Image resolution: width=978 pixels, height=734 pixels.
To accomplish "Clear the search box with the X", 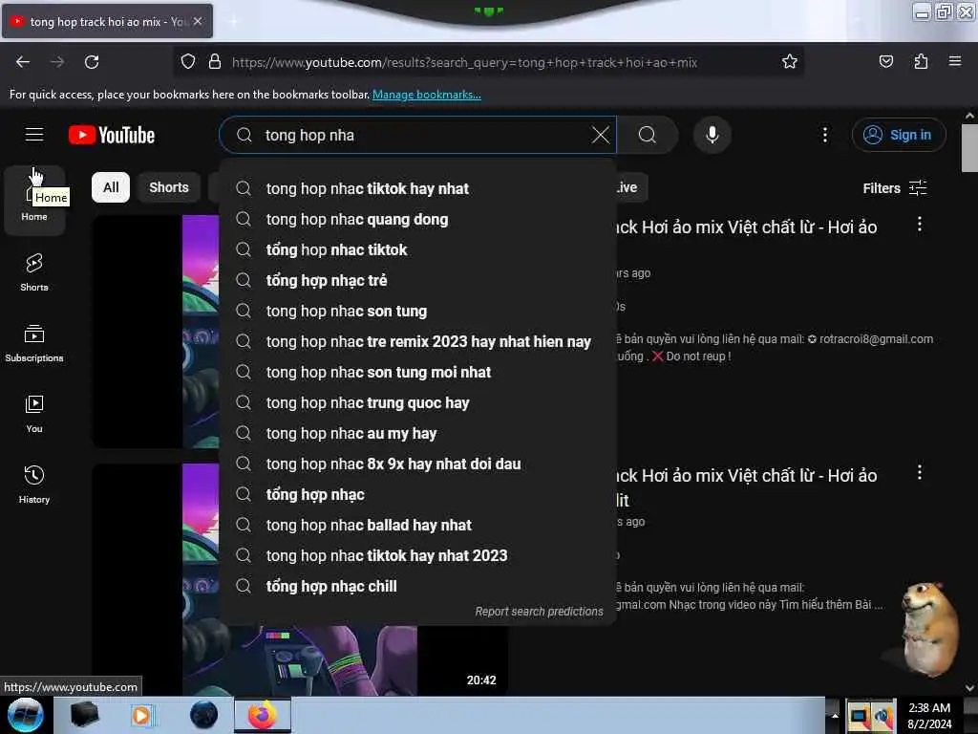I will pyautogui.click(x=600, y=135).
